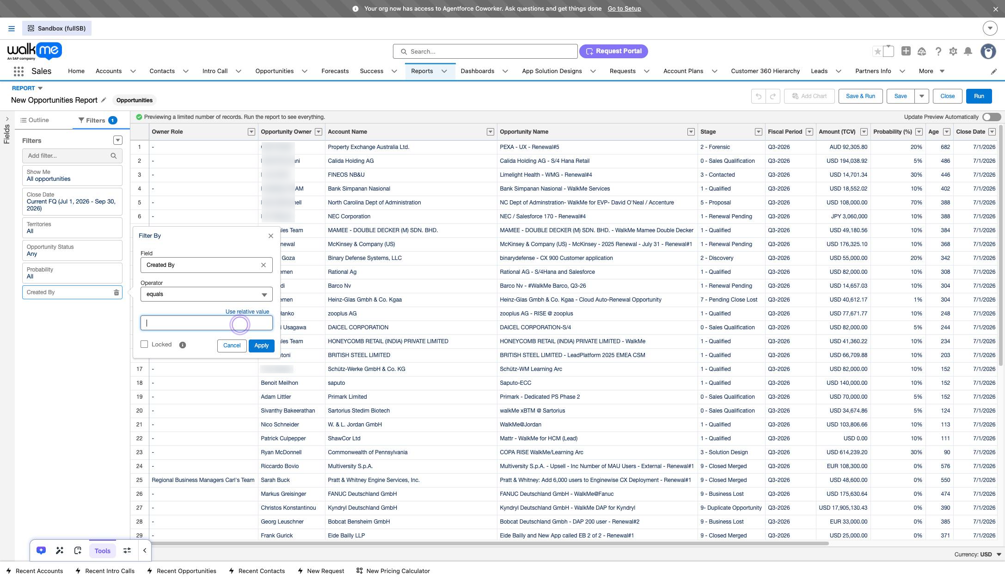Expand the More navigation menu

(x=931, y=71)
